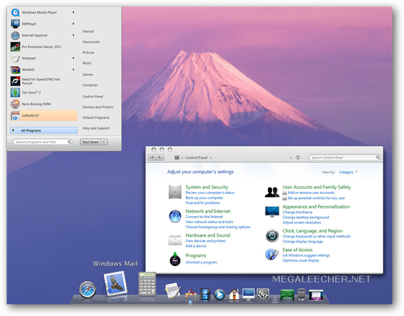Click the Safari compass dock icon
Viewport: 404px width, 316px height.
pos(87,290)
